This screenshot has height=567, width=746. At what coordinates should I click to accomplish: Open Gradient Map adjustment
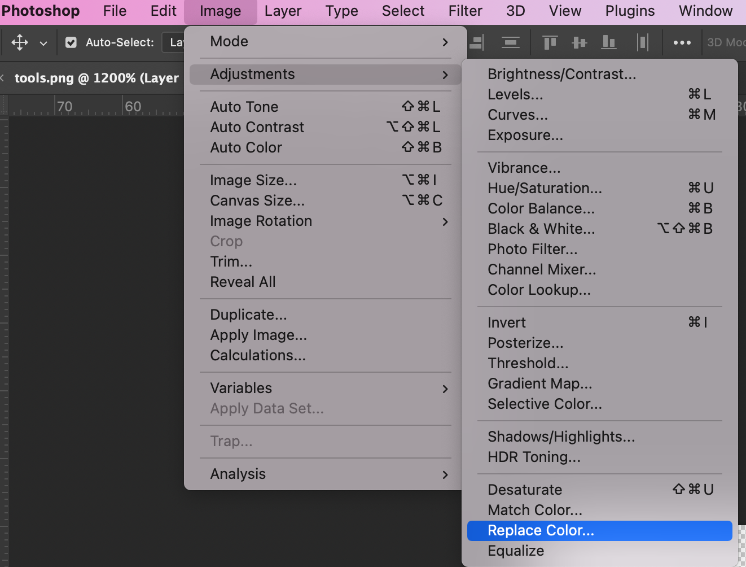600,383
